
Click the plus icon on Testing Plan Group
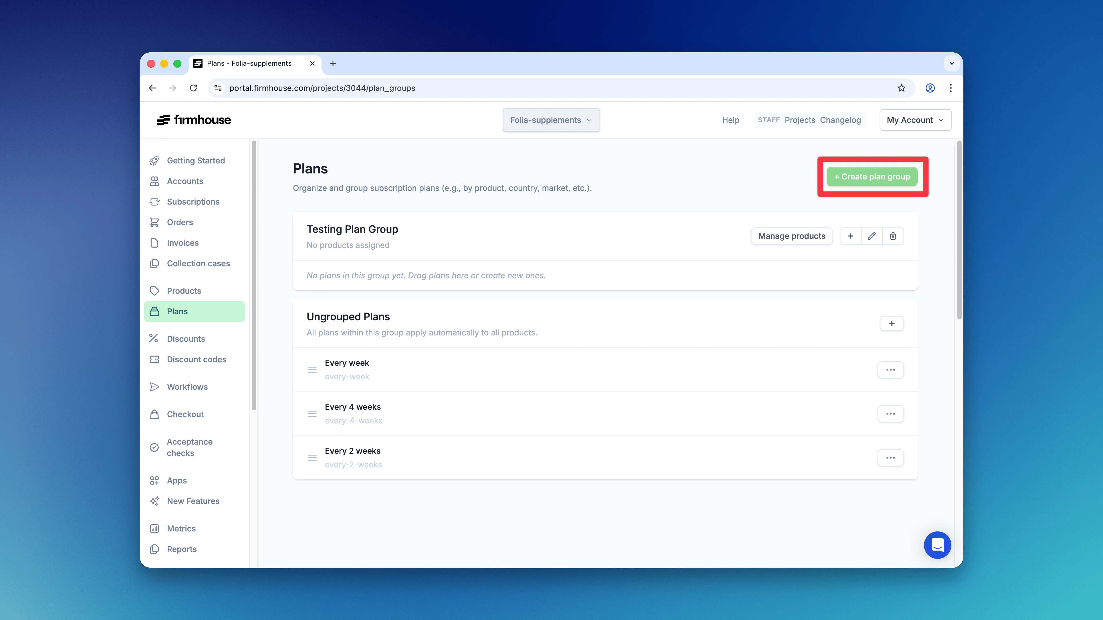point(850,236)
